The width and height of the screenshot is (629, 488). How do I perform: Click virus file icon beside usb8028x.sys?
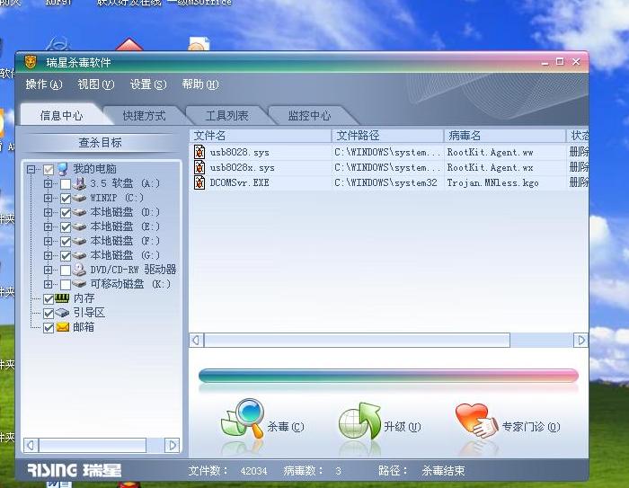[x=199, y=167]
